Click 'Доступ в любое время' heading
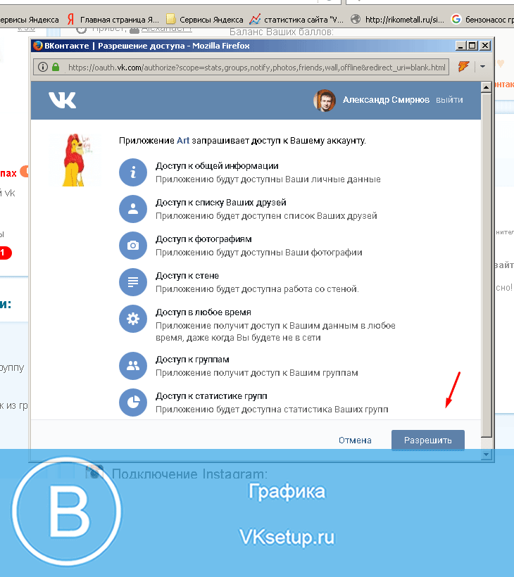The width and height of the screenshot is (514, 577). point(203,312)
